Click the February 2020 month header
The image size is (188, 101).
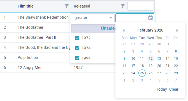click(x=150, y=30)
